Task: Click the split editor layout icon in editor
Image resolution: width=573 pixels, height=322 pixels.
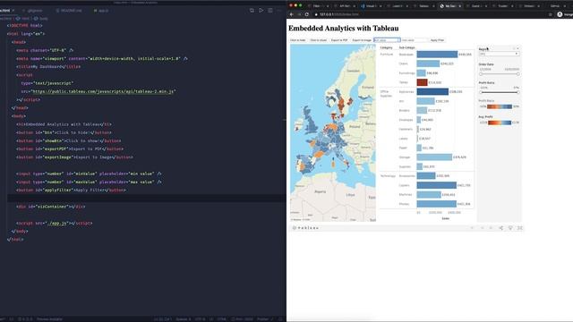Action: point(270,11)
